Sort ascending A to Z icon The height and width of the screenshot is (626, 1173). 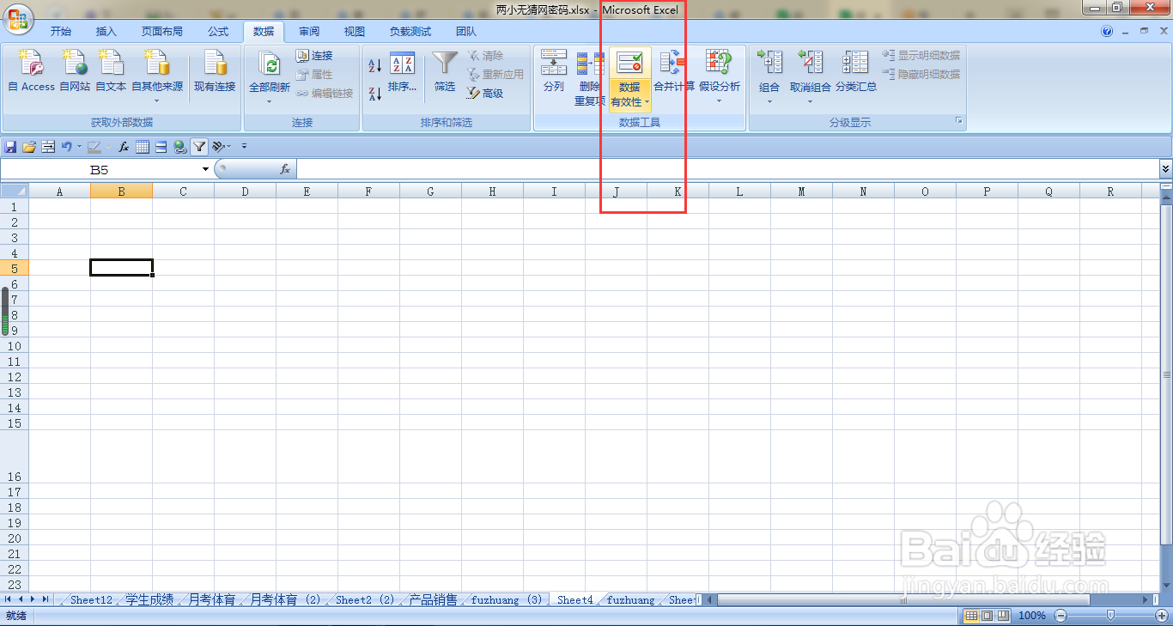(375, 65)
